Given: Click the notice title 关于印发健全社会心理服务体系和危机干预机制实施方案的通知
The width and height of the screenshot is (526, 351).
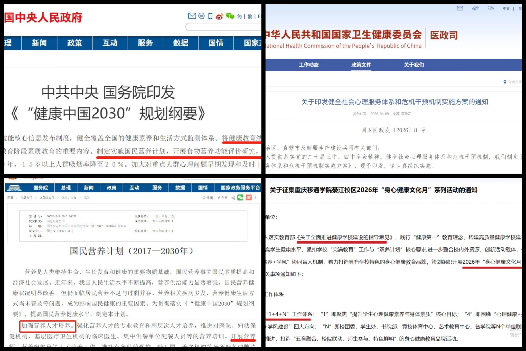Looking at the screenshot, I should (394, 102).
